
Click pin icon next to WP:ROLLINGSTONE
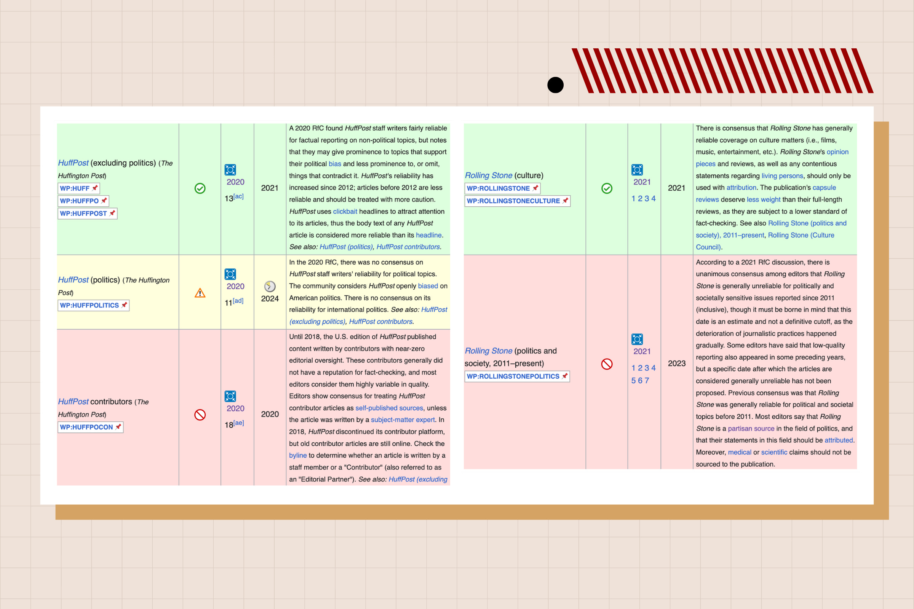(535, 188)
